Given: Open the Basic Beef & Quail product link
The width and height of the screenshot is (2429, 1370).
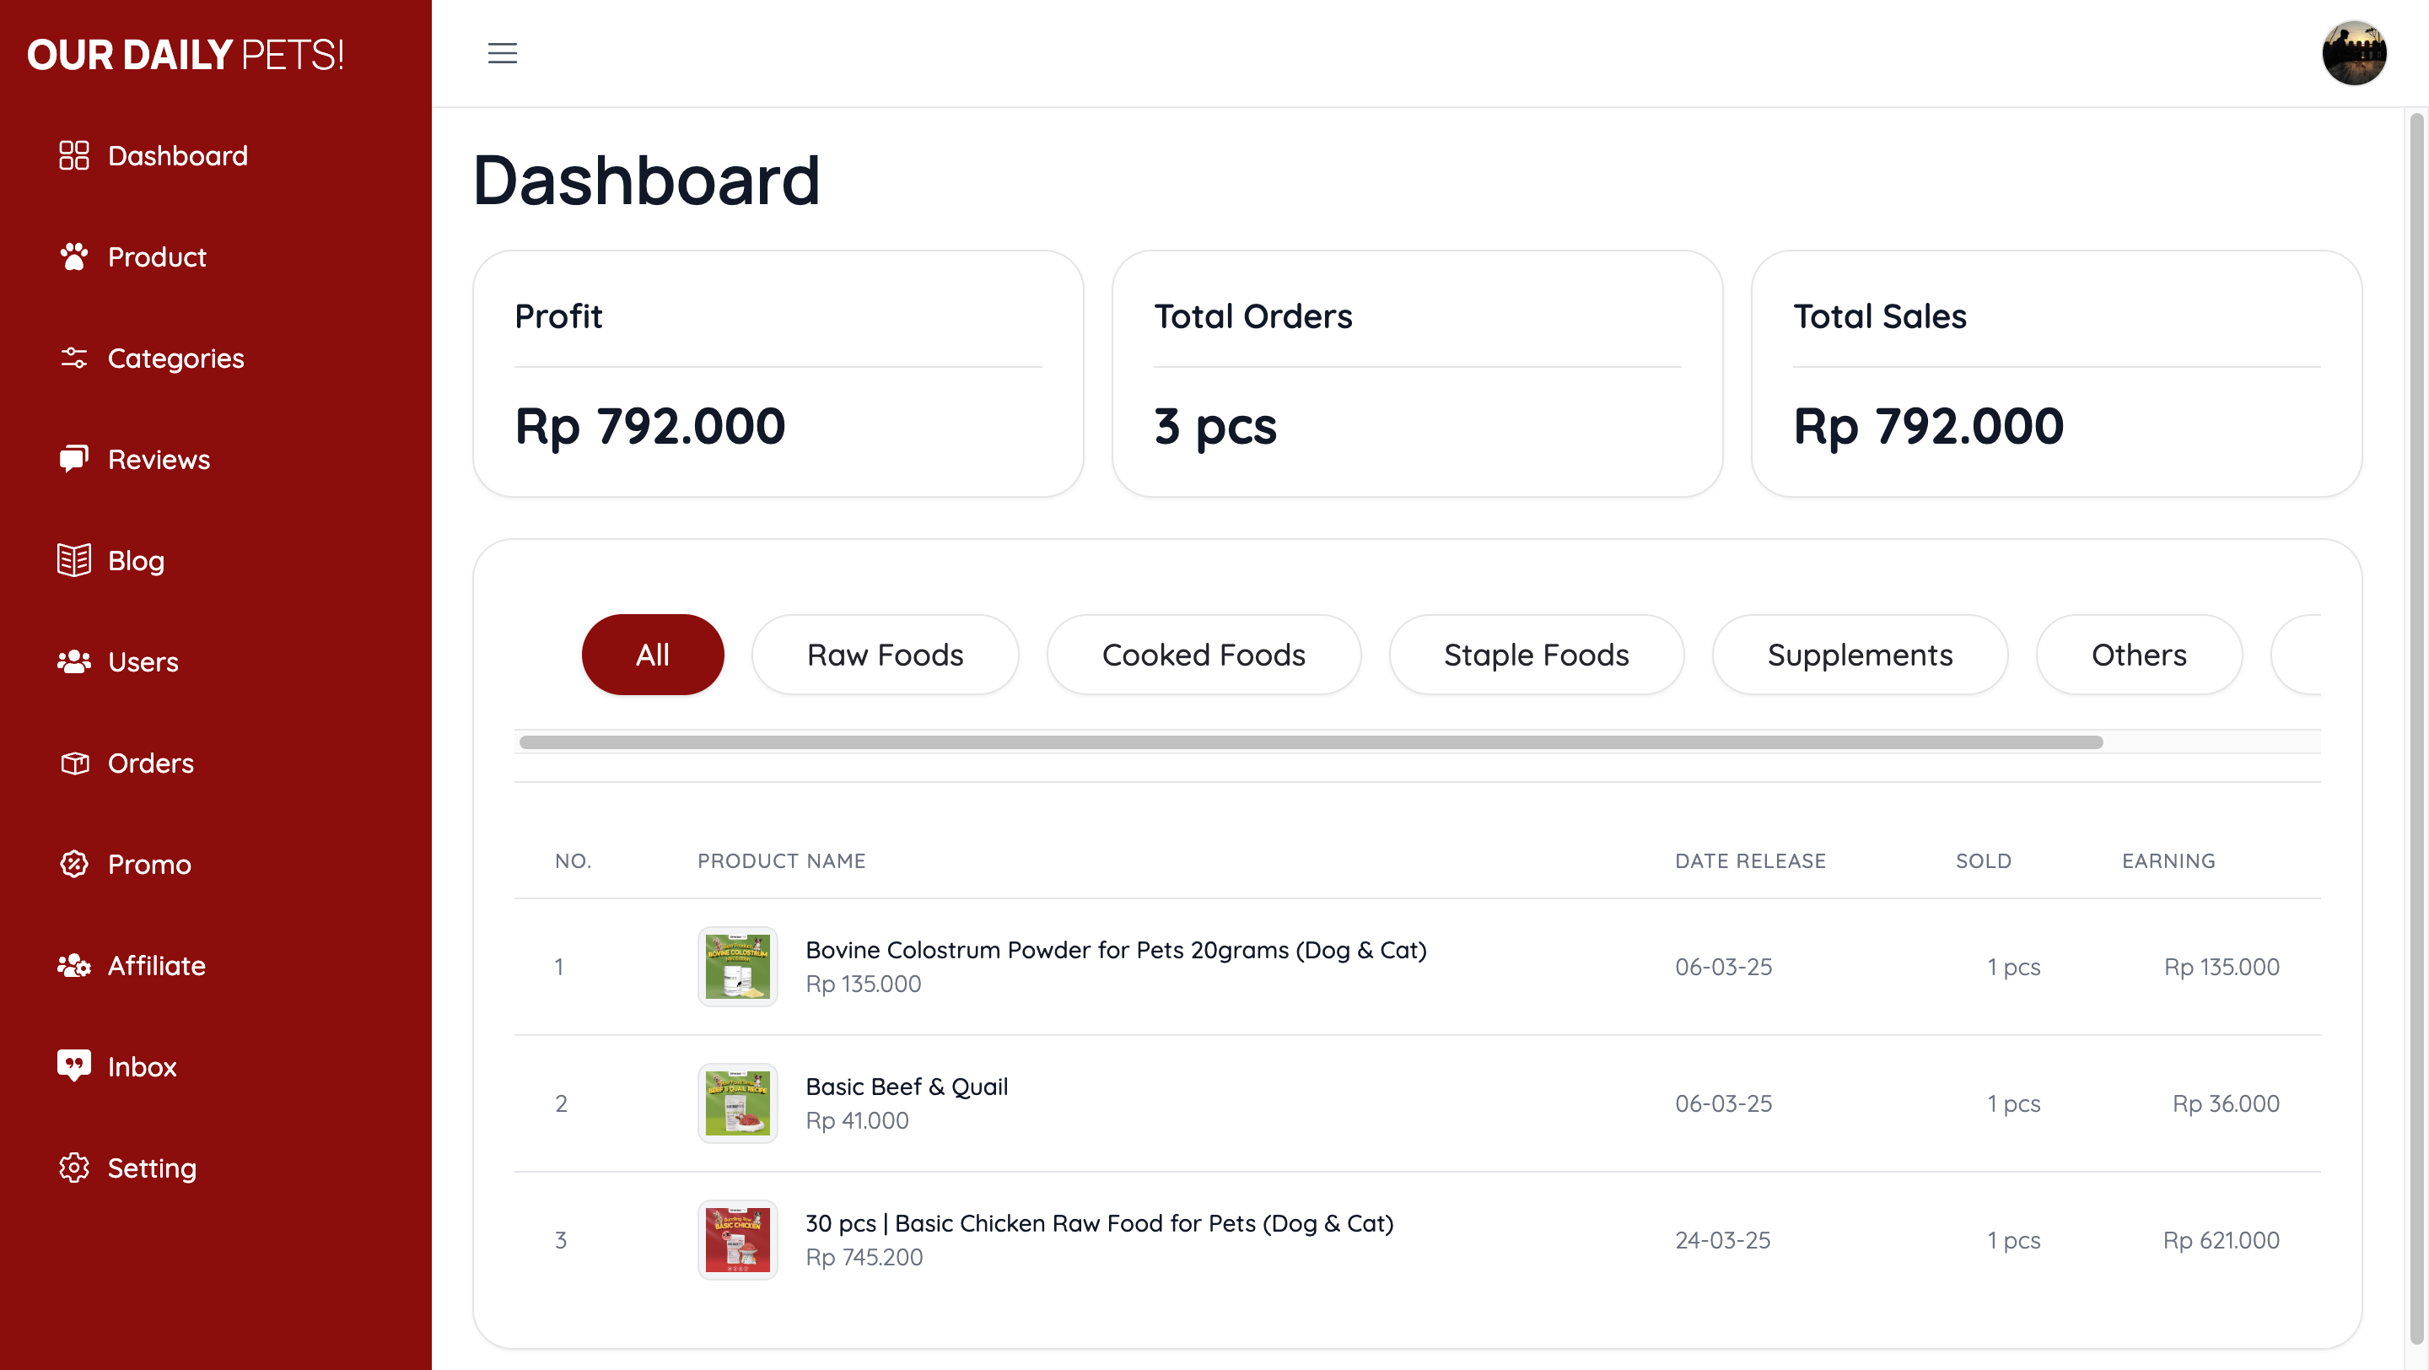Looking at the screenshot, I should [906, 1087].
